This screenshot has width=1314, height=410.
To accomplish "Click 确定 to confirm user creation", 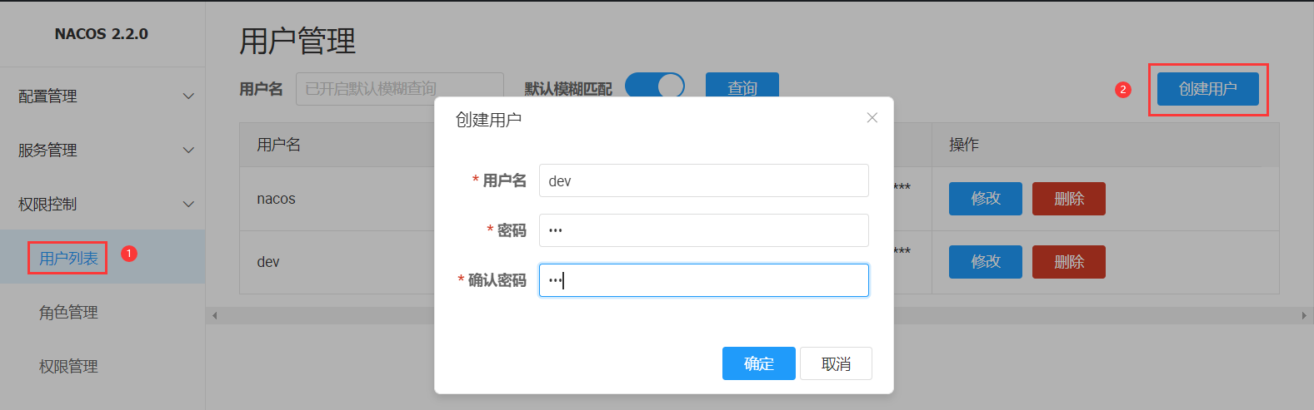I will (758, 363).
